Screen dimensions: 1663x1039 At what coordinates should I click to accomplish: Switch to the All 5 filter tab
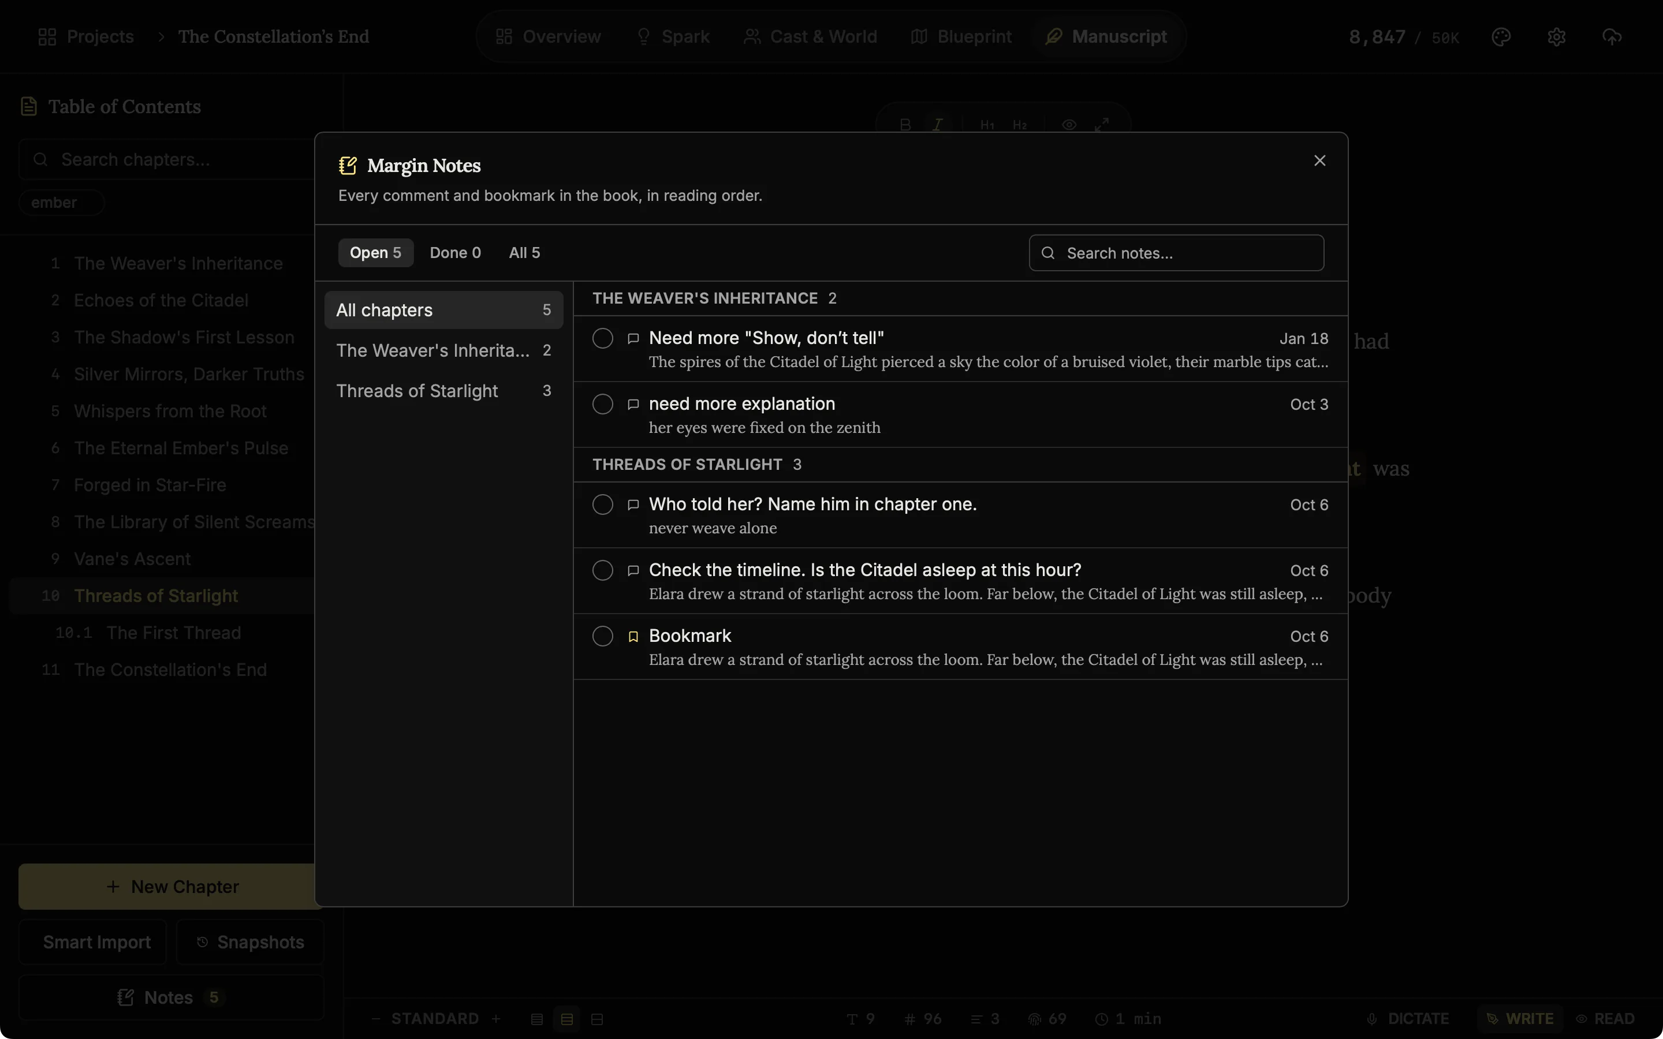click(x=524, y=253)
